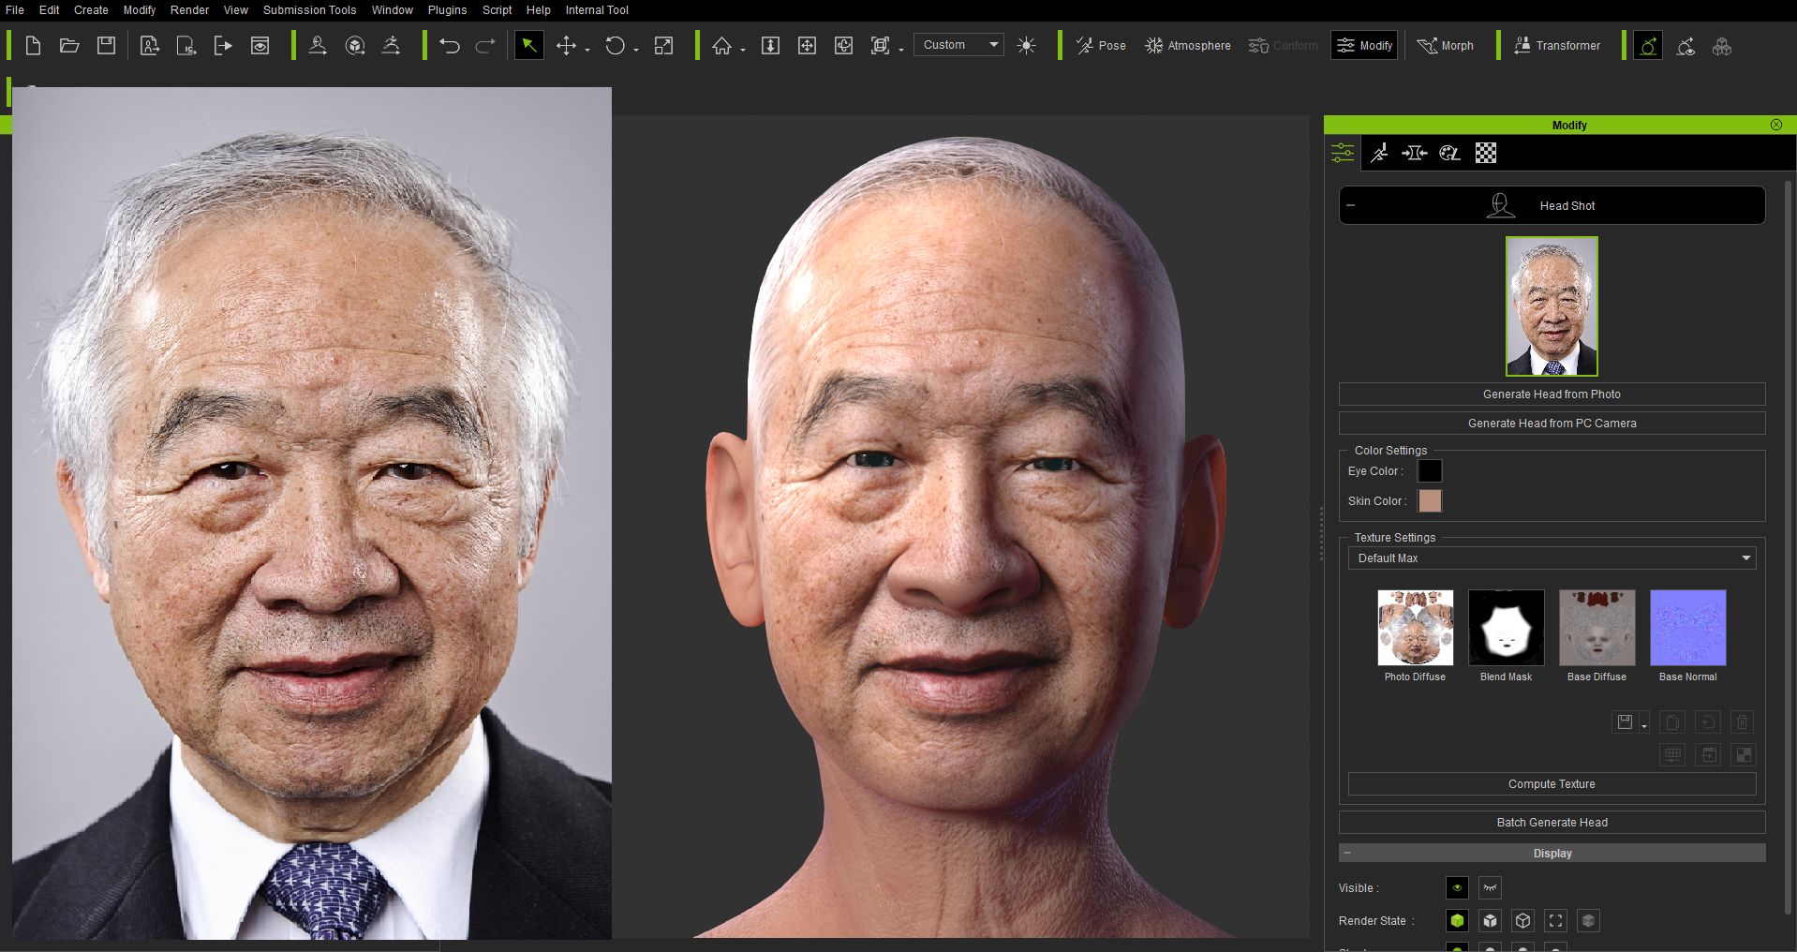
Task: Select the bounding-box brackets Render State icon
Action: pos(1556,921)
